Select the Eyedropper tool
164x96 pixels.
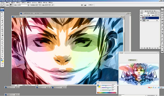coord(2,52)
